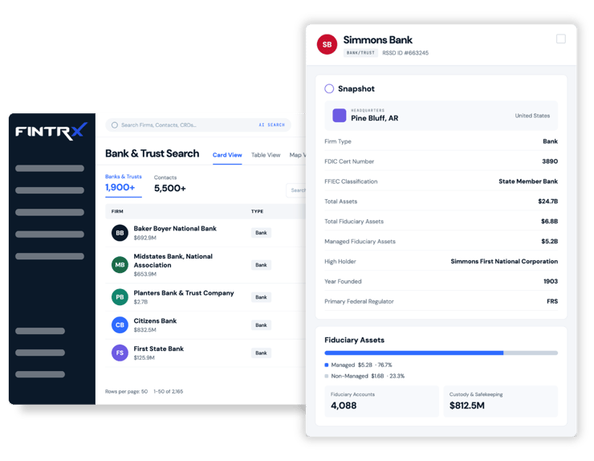Open Baker Boyer National Bank BB avatar
Image resolution: width=594 pixels, height=461 pixels.
point(120,233)
